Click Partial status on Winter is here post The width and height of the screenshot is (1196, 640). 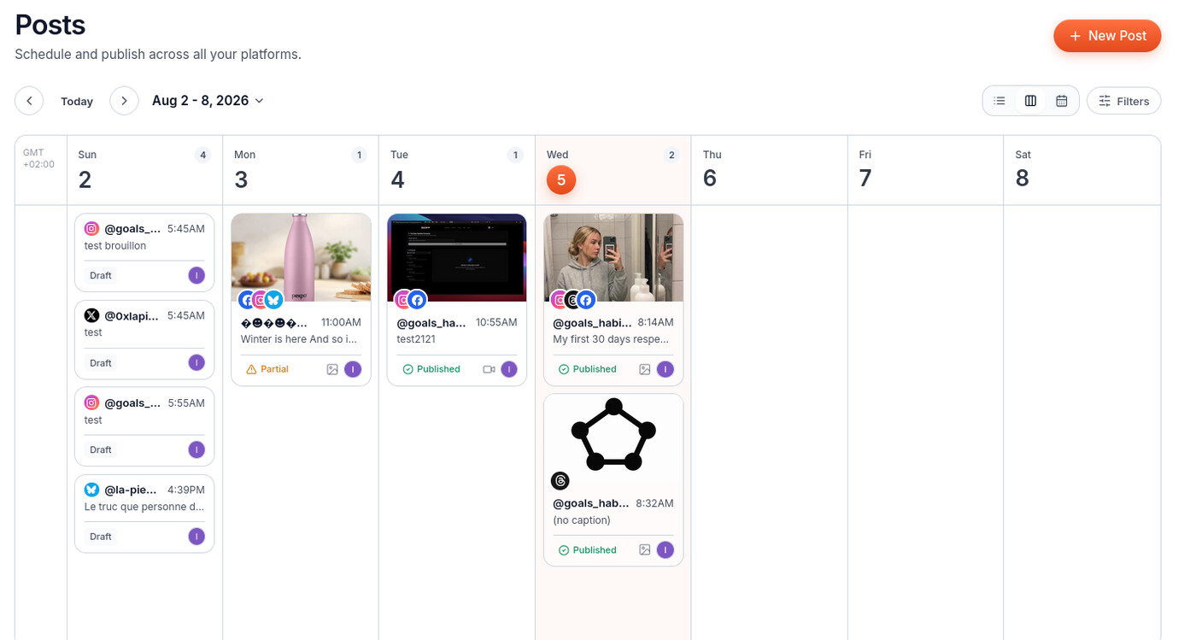[267, 369]
